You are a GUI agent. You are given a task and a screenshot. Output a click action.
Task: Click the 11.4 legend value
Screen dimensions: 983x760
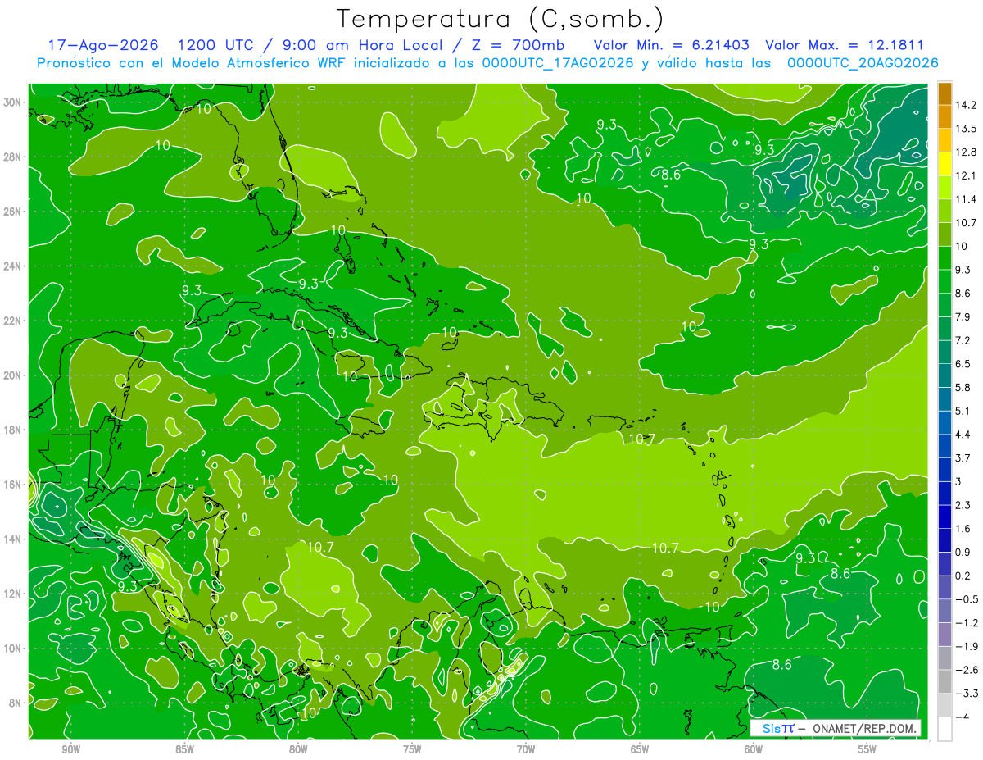coord(967,199)
